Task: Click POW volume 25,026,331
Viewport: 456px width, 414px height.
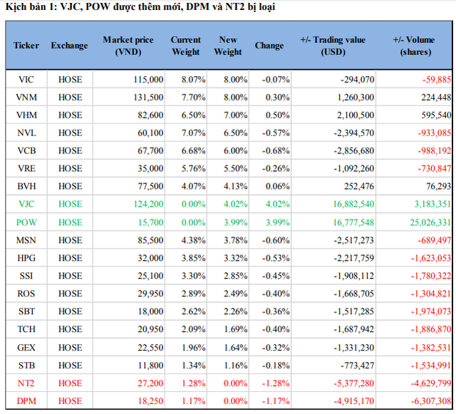Action: coord(430,222)
